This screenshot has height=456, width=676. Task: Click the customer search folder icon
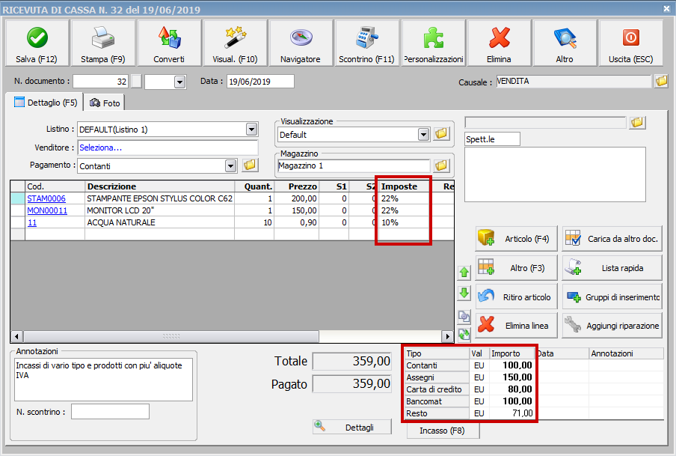(x=637, y=123)
